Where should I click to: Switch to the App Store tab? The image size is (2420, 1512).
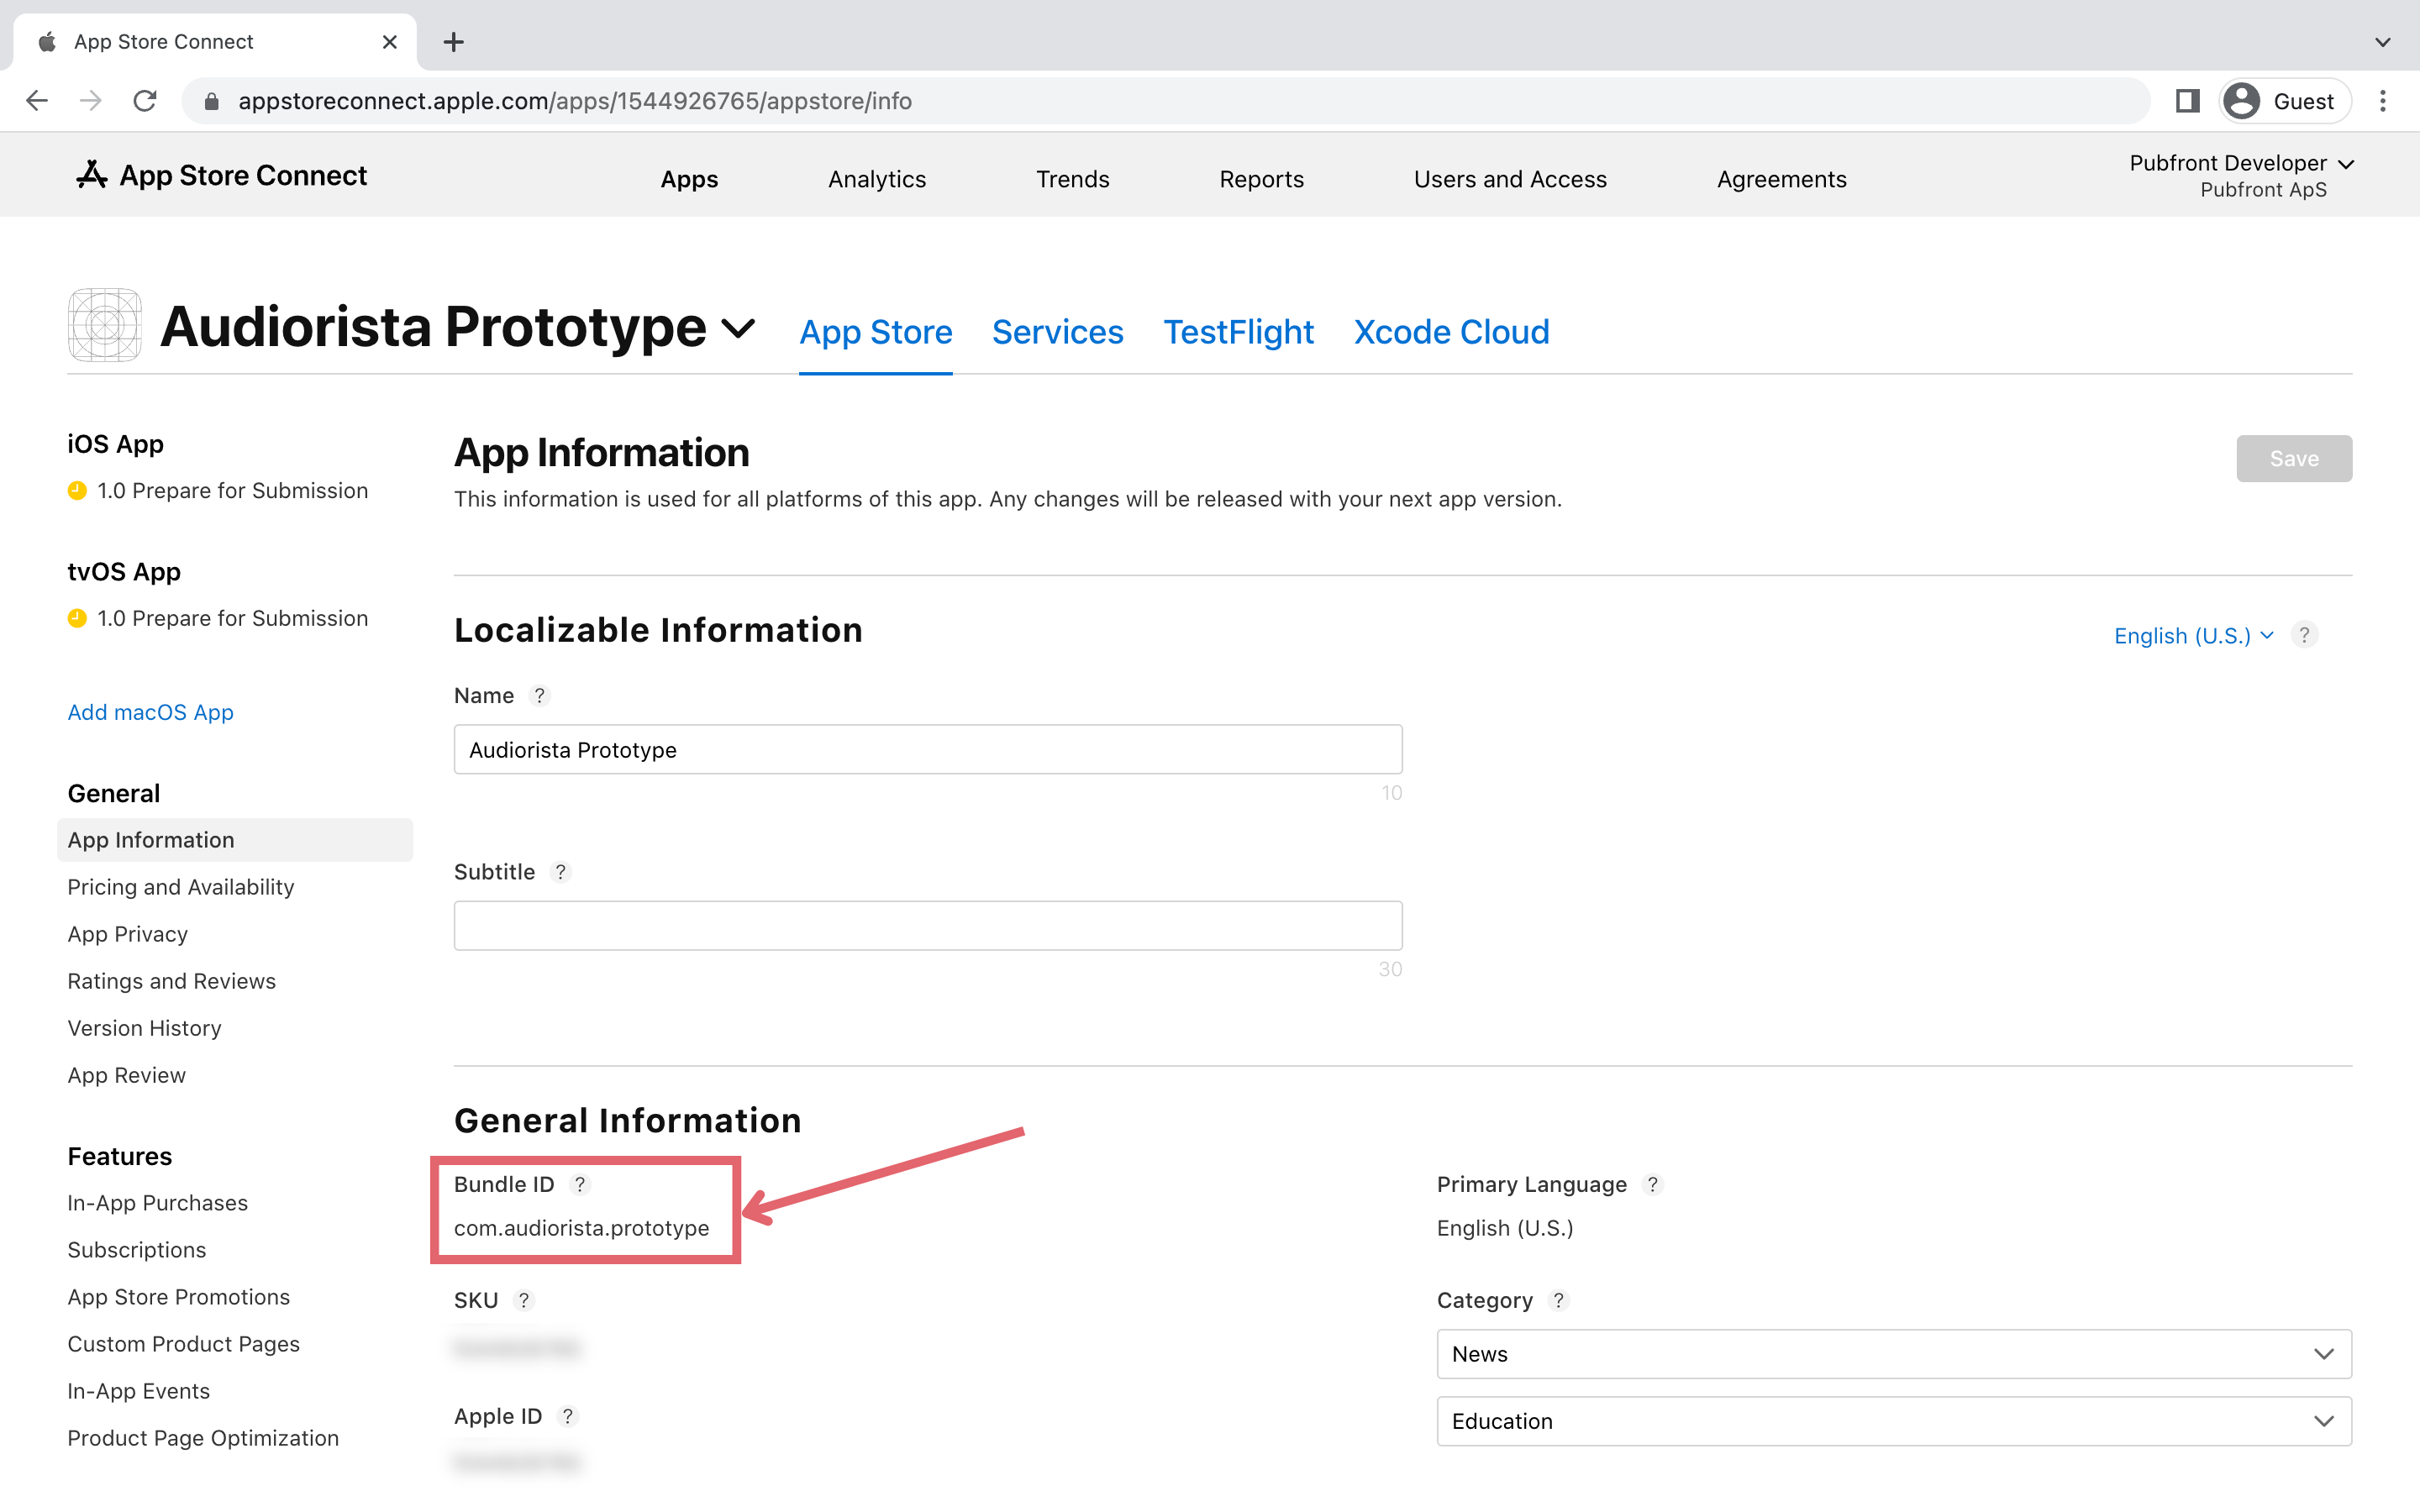coord(876,332)
